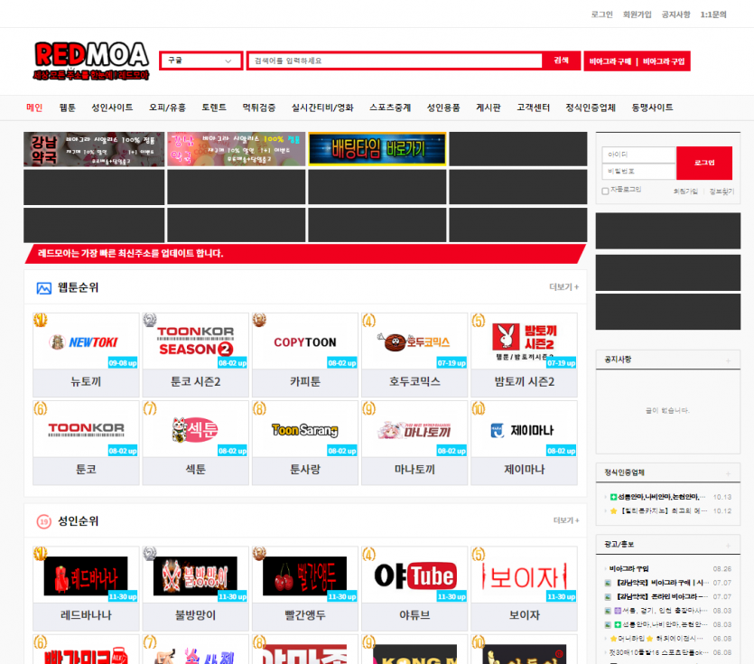Open the COPYTOON logo tile
754x664 pixels.
pos(305,341)
